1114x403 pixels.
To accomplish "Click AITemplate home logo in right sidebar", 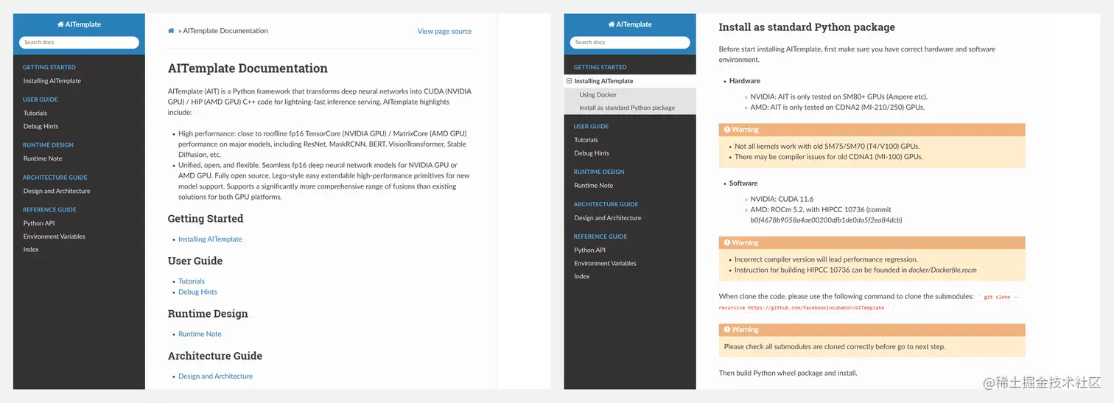I will pyautogui.click(x=630, y=24).
